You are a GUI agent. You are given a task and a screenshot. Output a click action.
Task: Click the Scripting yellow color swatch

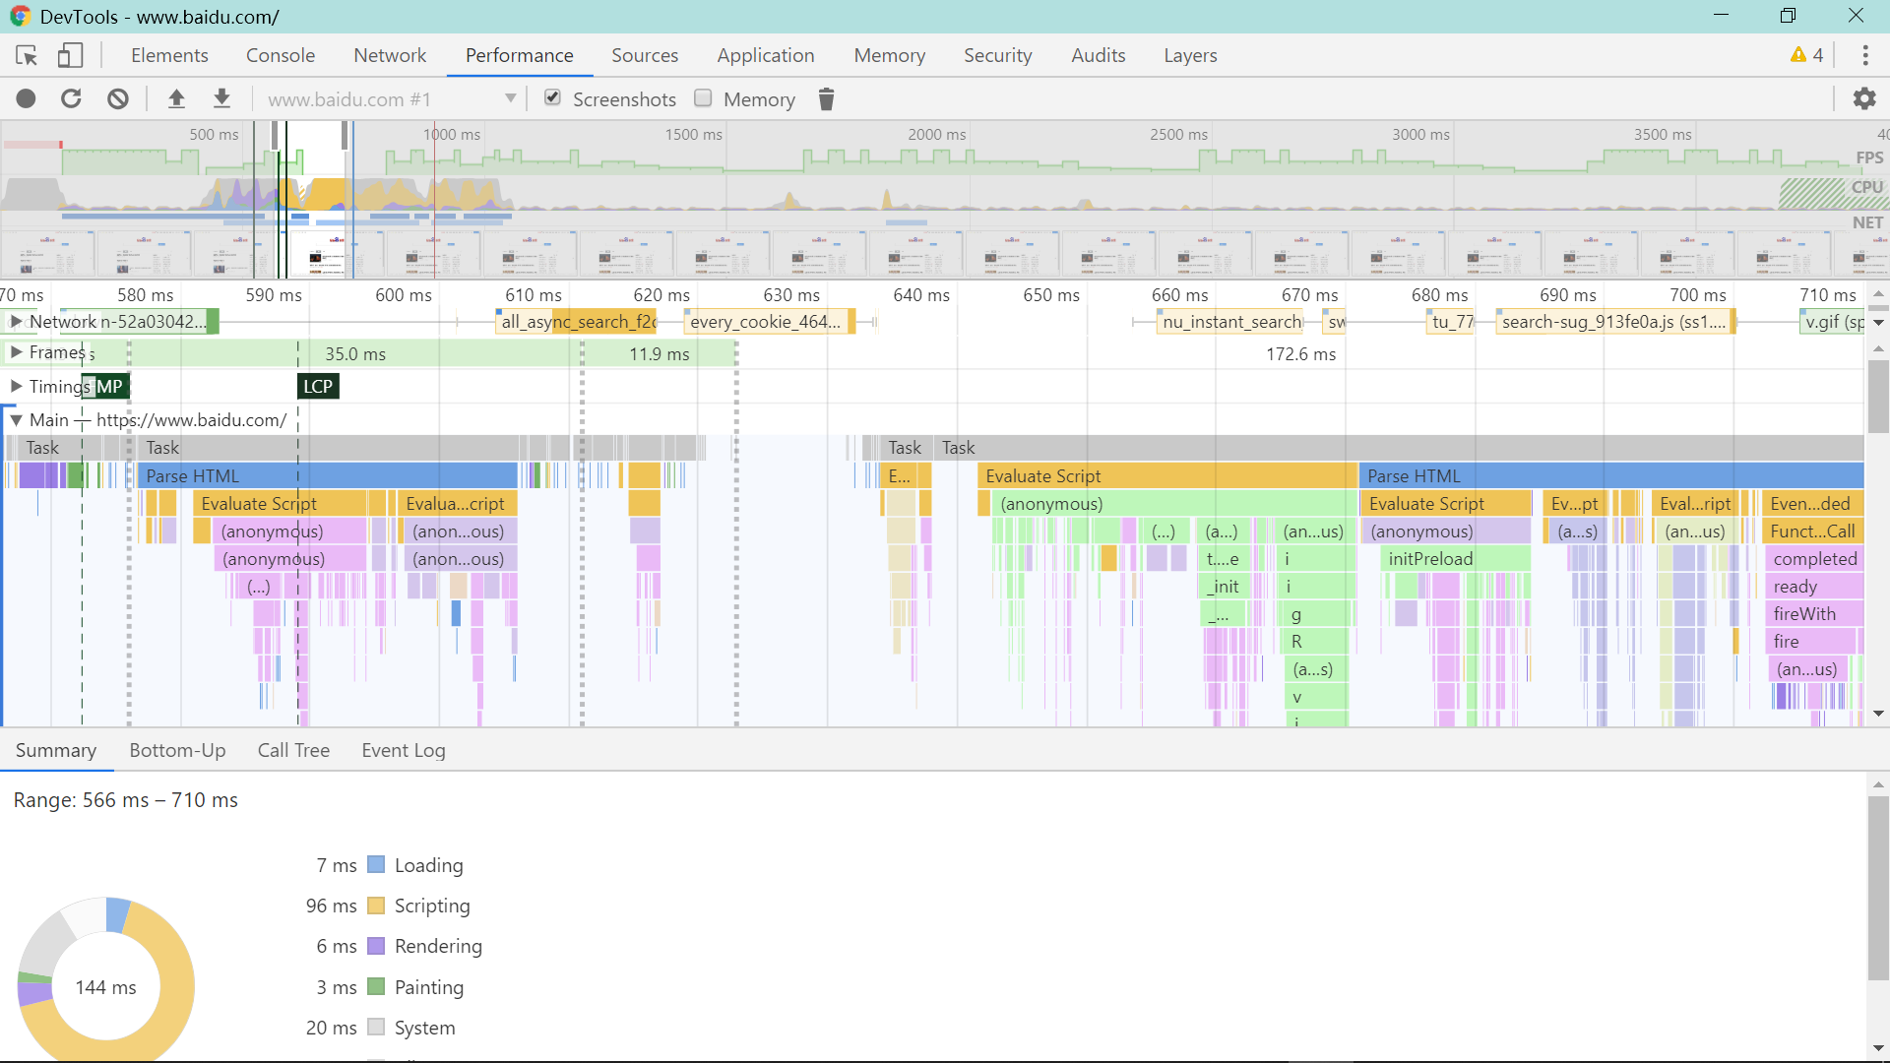pos(376,906)
